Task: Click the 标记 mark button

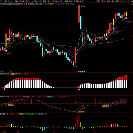Action: [127, 1]
